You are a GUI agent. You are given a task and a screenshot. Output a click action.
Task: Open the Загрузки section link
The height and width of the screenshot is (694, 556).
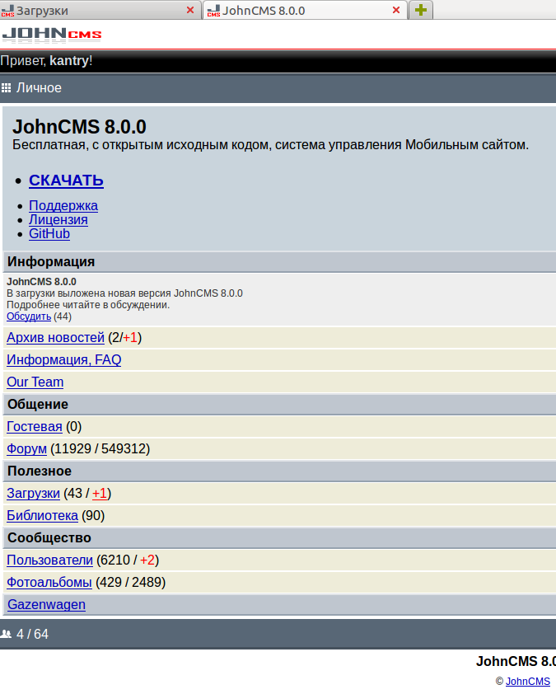(x=33, y=494)
